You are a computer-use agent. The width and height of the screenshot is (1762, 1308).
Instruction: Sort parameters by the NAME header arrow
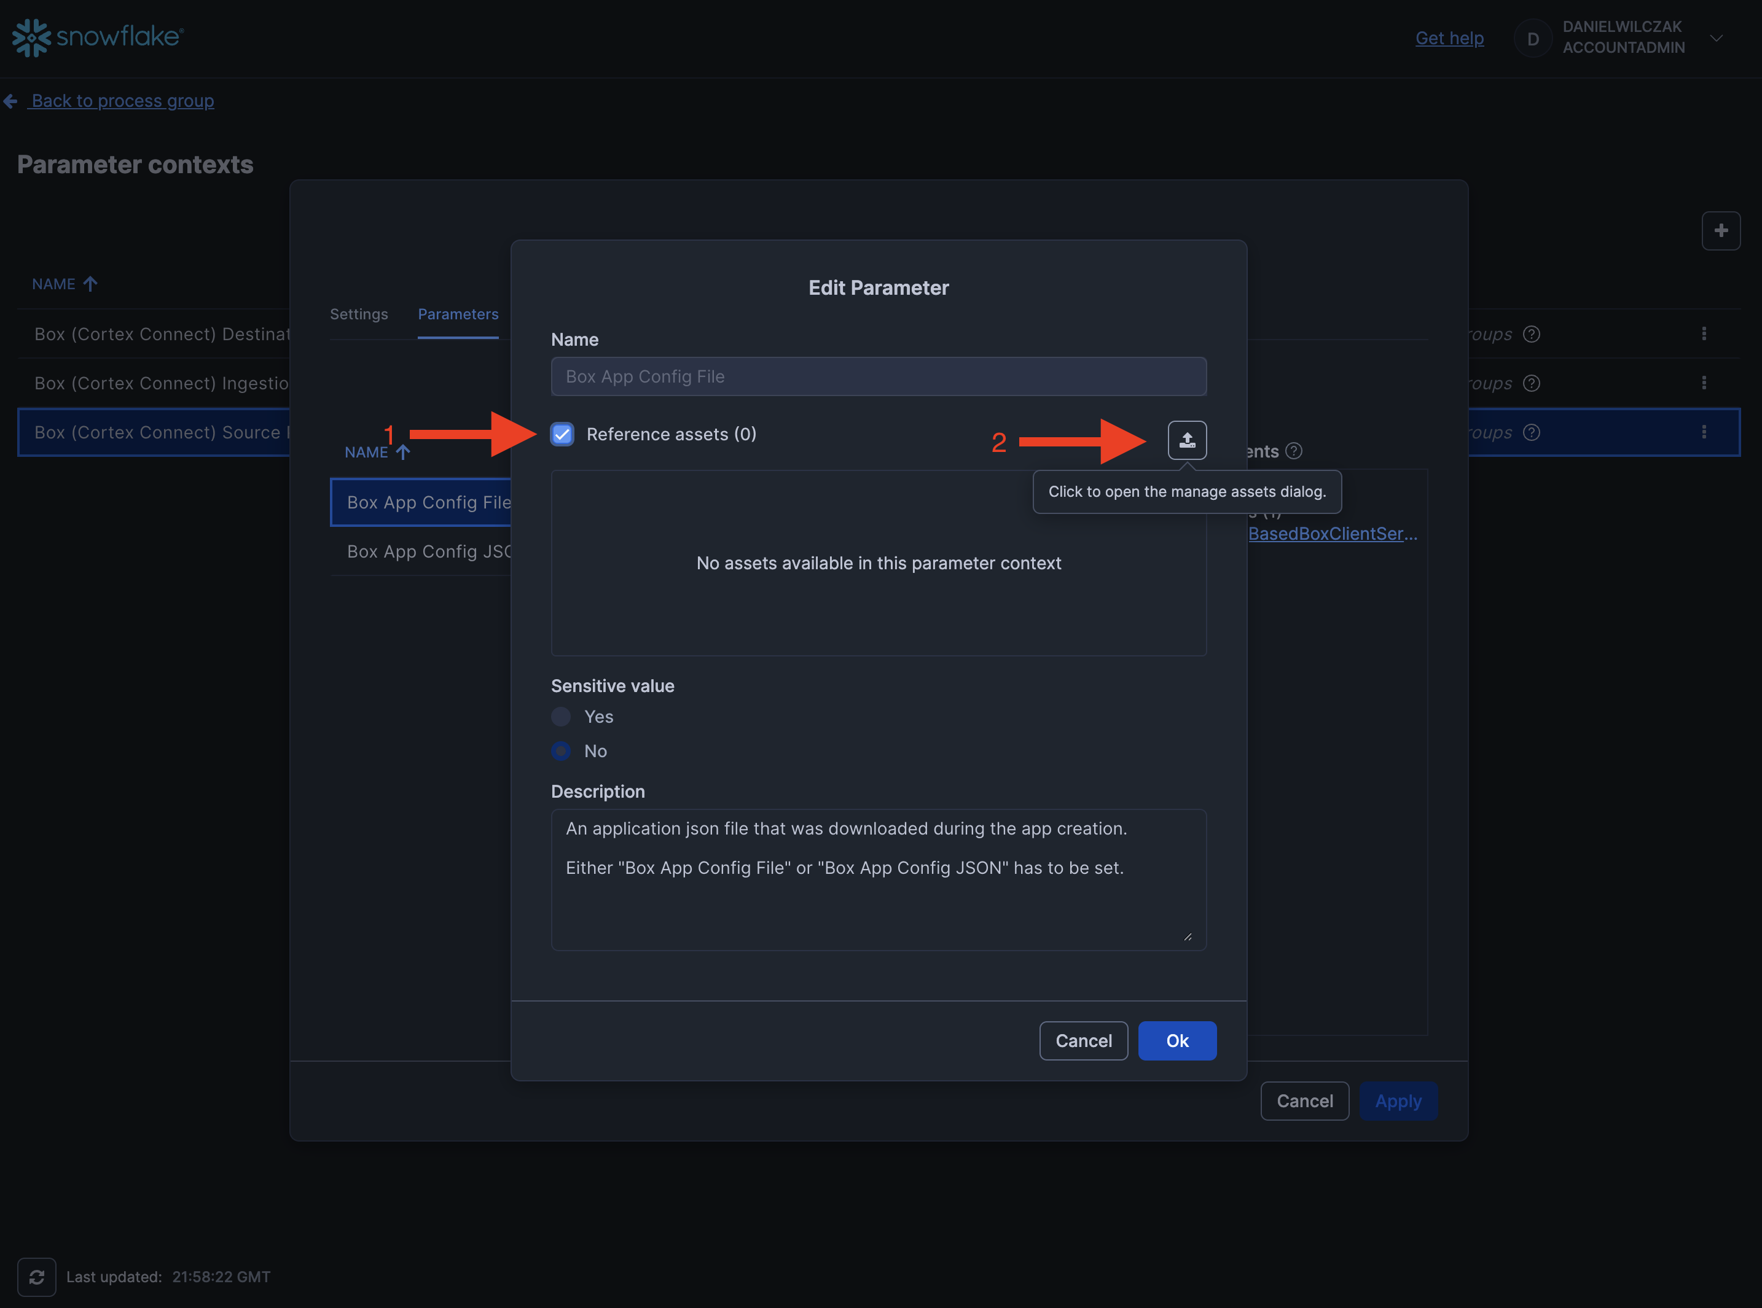tap(403, 452)
